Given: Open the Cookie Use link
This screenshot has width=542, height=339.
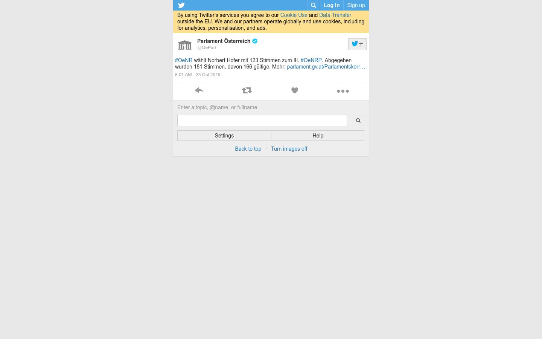Looking at the screenshot, I should click(294, 15).
